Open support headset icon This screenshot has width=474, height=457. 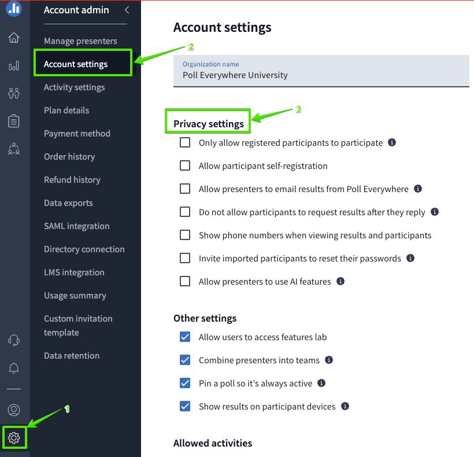click(14, 340)
